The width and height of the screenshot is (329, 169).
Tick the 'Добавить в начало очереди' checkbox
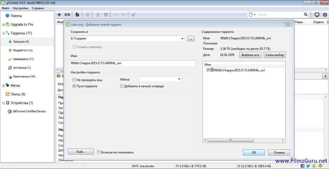122,86
